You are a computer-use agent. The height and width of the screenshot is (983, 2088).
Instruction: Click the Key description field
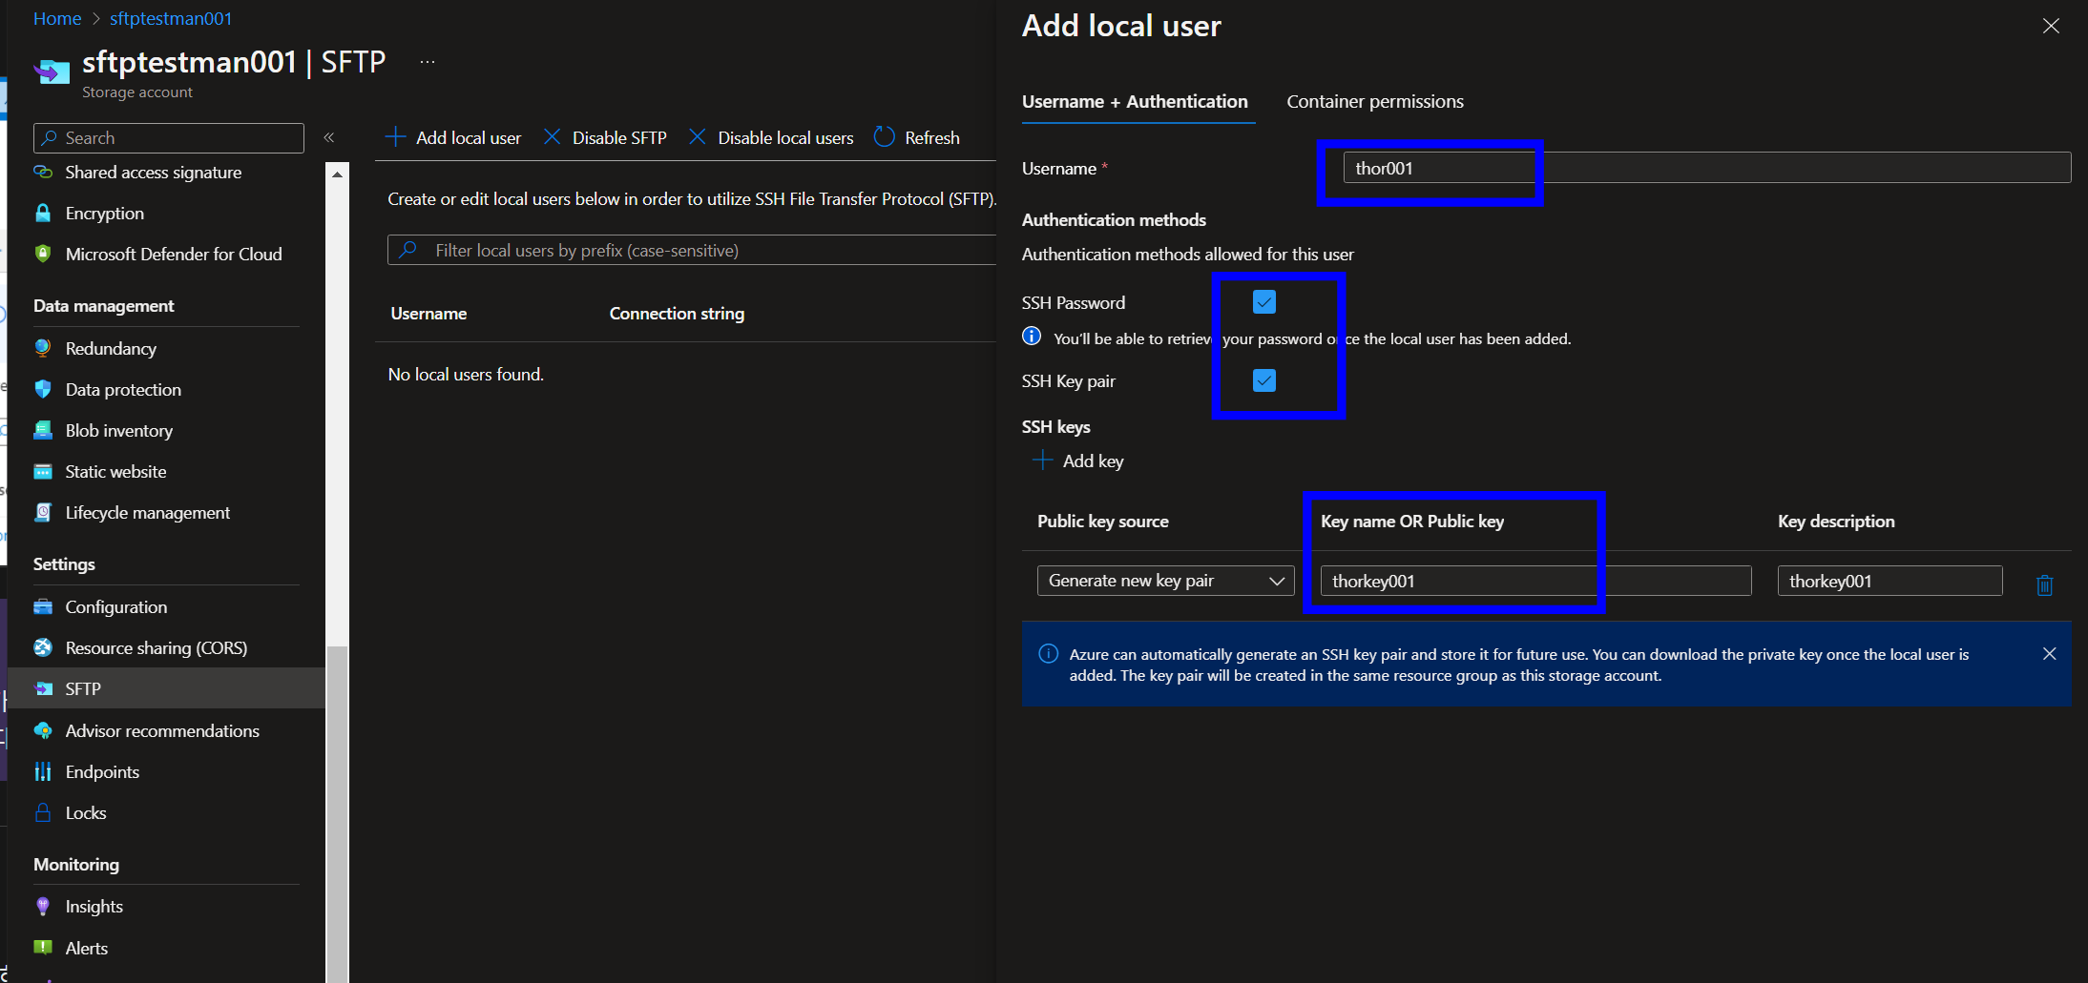click(x=1890, y=581)
